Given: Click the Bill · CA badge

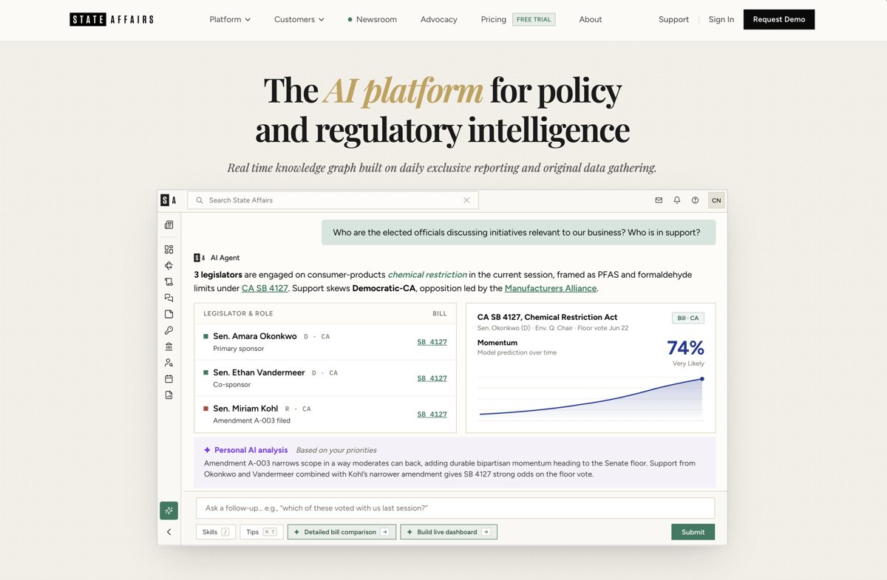Looking at the screenshot, I should (688, 318).
